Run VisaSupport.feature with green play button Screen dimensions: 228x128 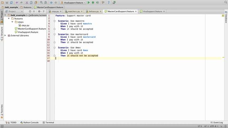pyautogui.click(x=89, y=2)
